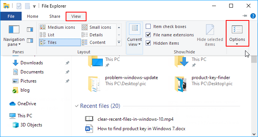Click Downloads arrow icon in sidebar
The height and width of the screenshot is (137, 258).
pyautogui.click(x=16, y=63)
